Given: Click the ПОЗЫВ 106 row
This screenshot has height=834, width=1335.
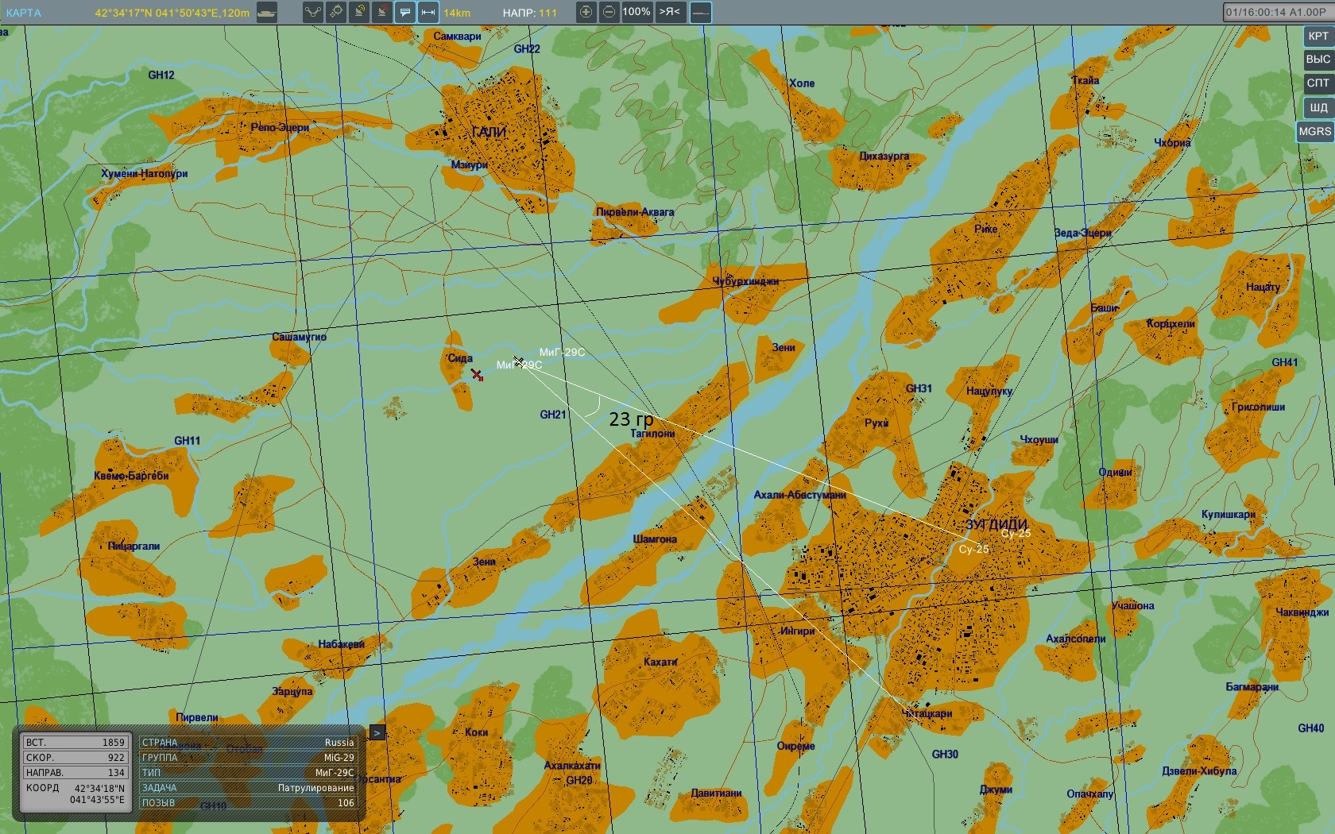Looking at the screenshot, I should pyautogui.click(x=248, y=803).
